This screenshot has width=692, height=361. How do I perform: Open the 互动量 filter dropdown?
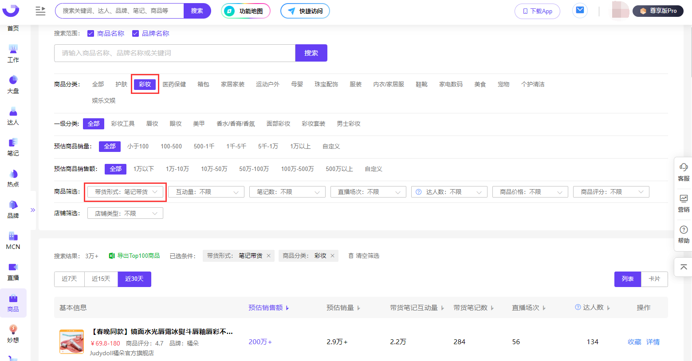click(206, 192)
